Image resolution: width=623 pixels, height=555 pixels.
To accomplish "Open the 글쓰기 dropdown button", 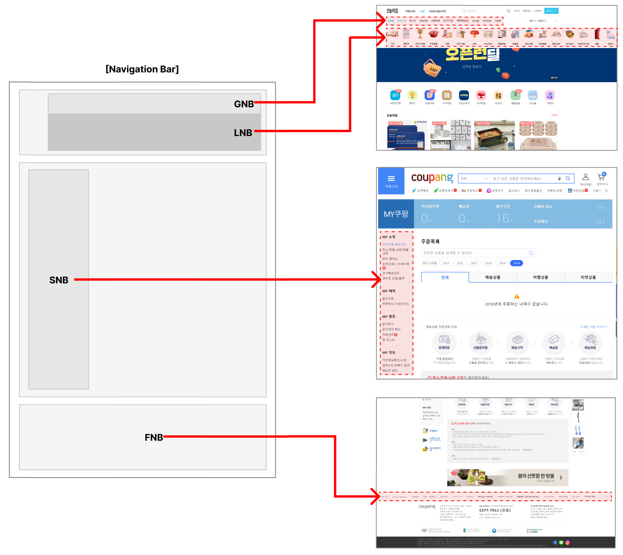I will point(551,11).
